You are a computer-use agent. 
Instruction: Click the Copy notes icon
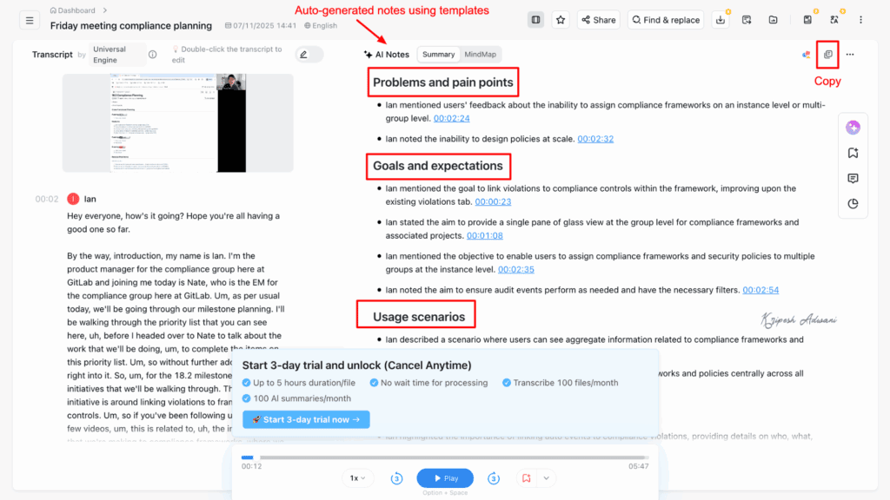pyautogui.click(x=827, y=55)
